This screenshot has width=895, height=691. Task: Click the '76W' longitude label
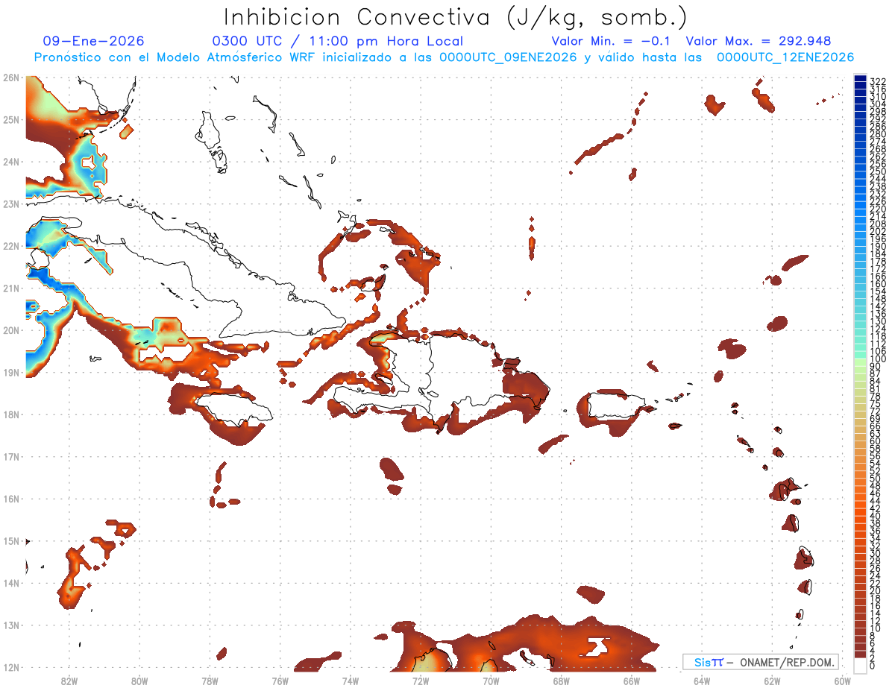click(x=280, y=681)
